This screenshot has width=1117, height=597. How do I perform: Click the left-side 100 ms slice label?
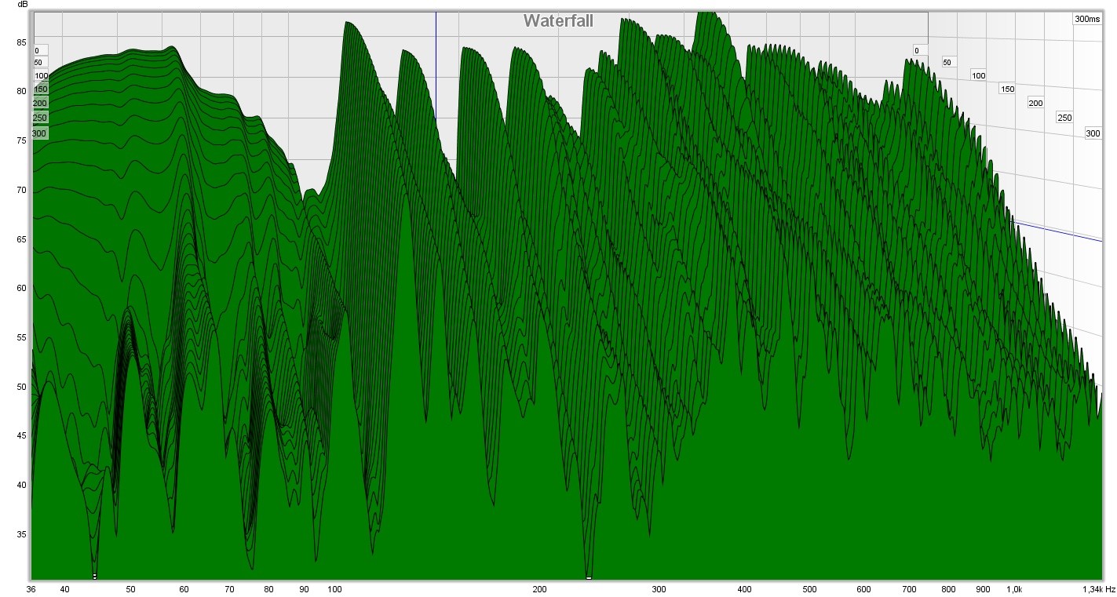tap(41, 76)
